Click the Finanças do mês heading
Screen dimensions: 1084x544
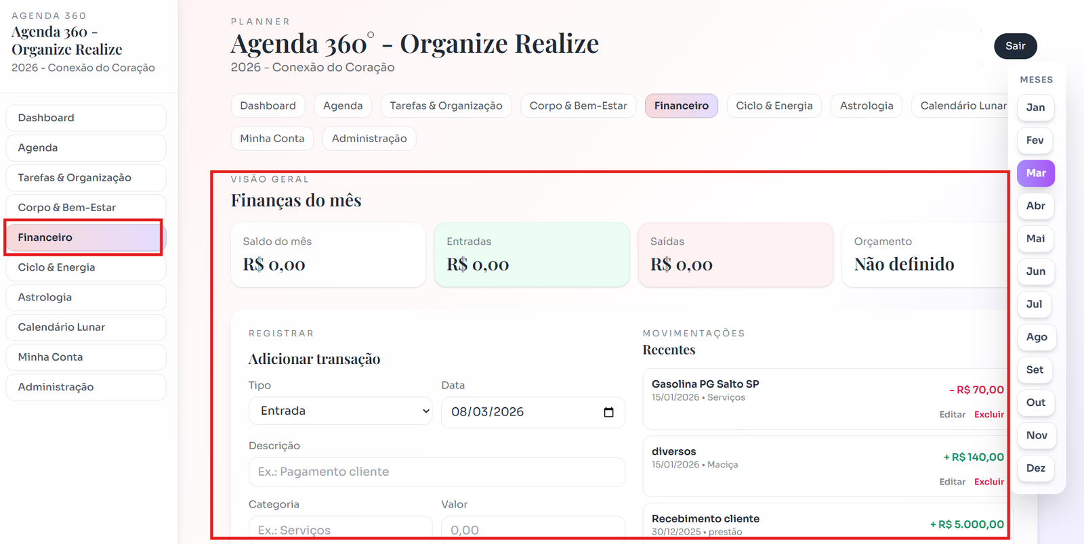pos(296,201)
